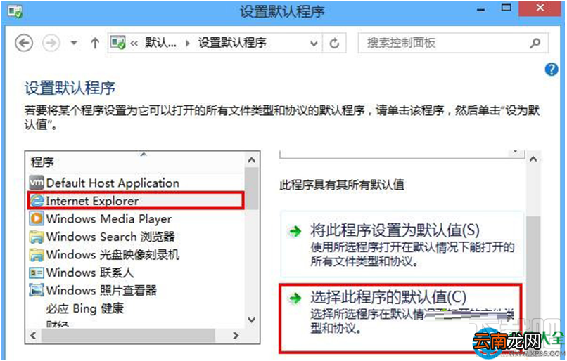The height and width of the screenshot is (361, 567).
Task: Click the Internet Explorer e icon
Action: (x=36, y=201)
